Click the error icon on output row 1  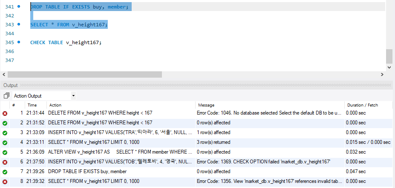(x=5, y=113)
